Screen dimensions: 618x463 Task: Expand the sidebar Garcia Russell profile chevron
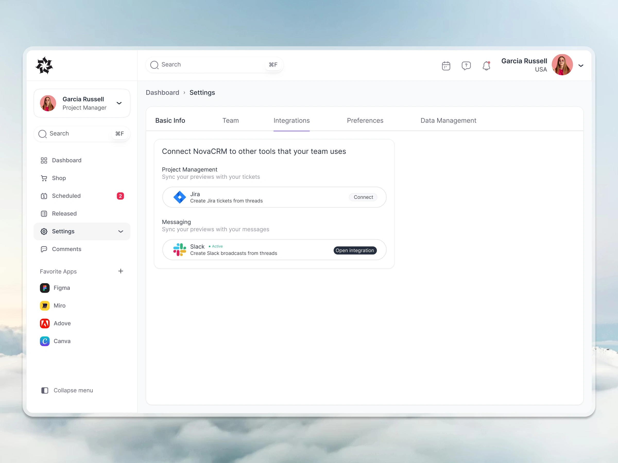(x=119, y=103)
